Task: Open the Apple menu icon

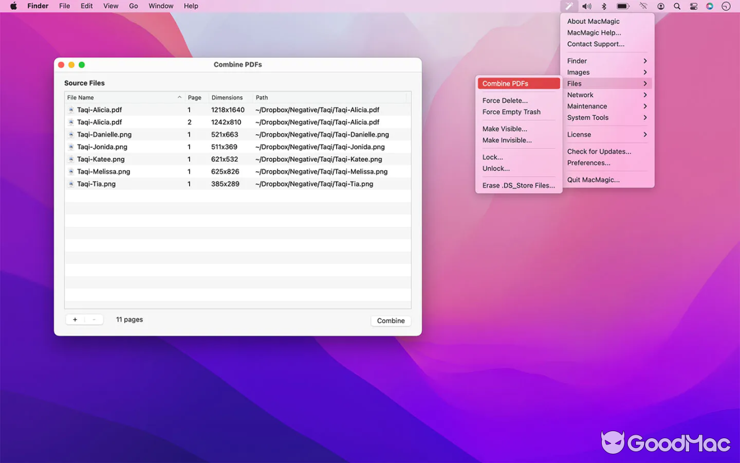Action: tap(13, 6)
